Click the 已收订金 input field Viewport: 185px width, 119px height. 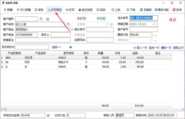(76, 115)
